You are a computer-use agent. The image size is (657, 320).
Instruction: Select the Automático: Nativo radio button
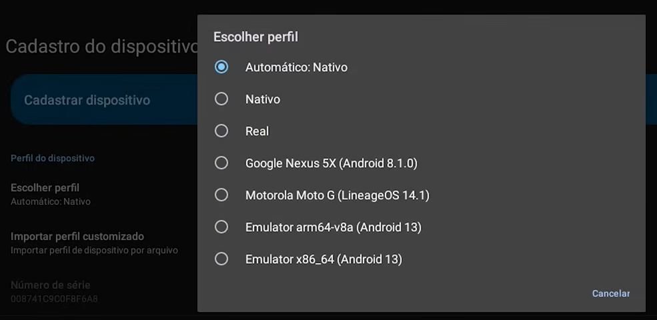tap(221, 67)
